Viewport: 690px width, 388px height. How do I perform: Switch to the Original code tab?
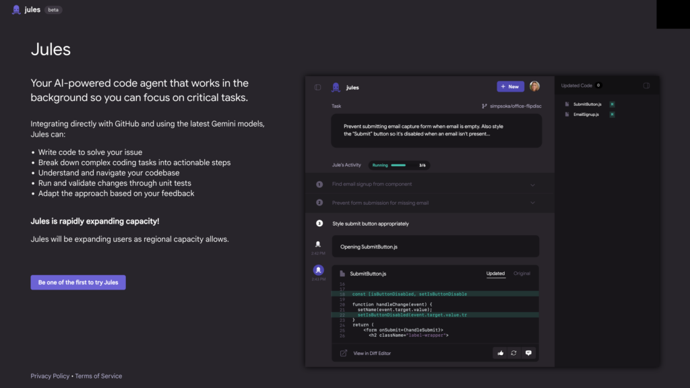(x=522, y=273)
